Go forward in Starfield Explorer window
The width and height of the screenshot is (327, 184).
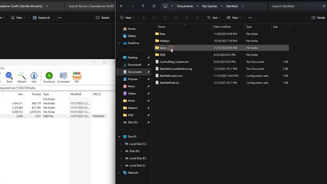click(x=132, y=6)
